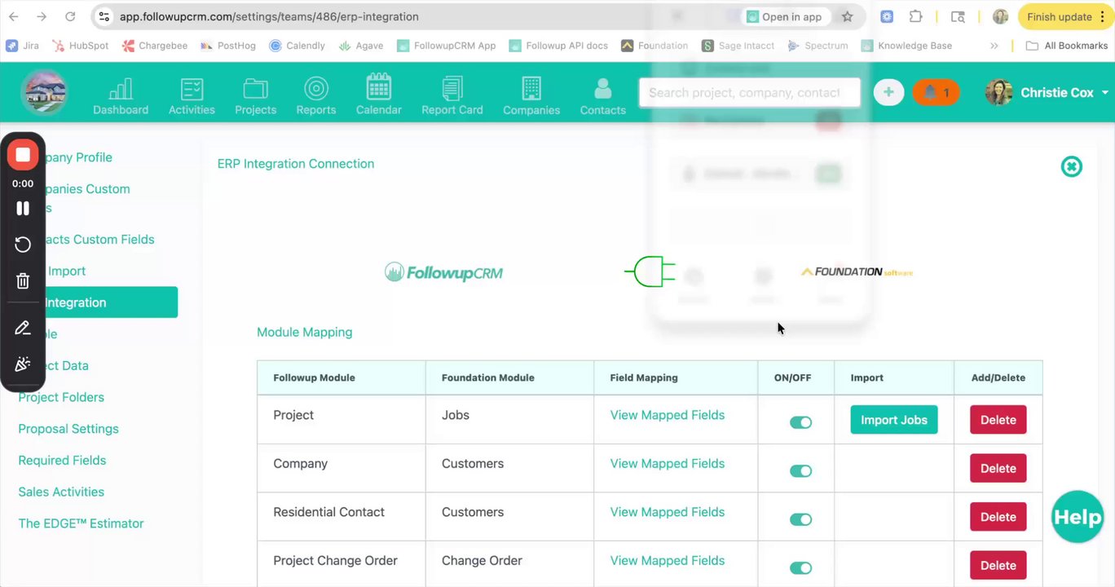
Task: Toggle off the Company module mapping switch
Action: (800, 471)
